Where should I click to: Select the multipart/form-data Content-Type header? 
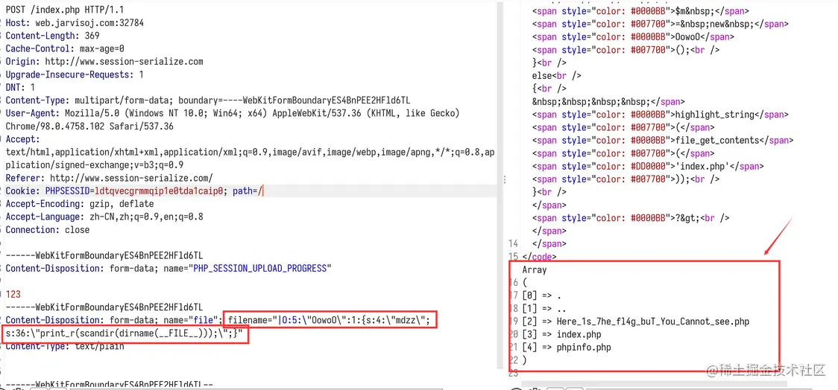(x=208, y=100)
